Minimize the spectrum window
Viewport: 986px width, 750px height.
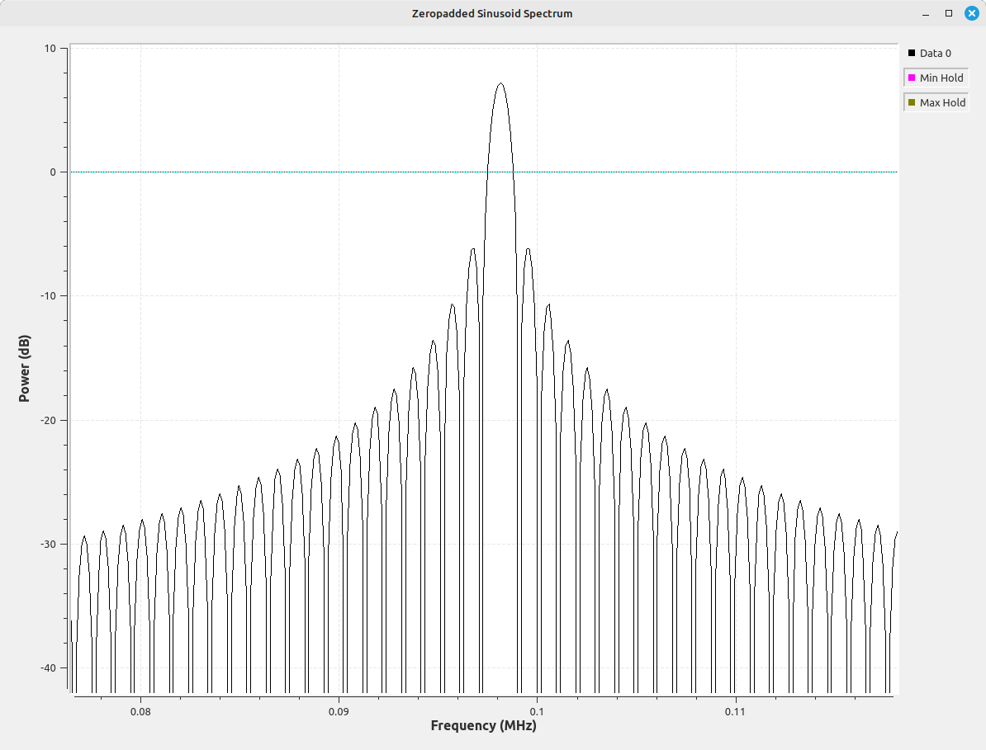coord(927,13)
